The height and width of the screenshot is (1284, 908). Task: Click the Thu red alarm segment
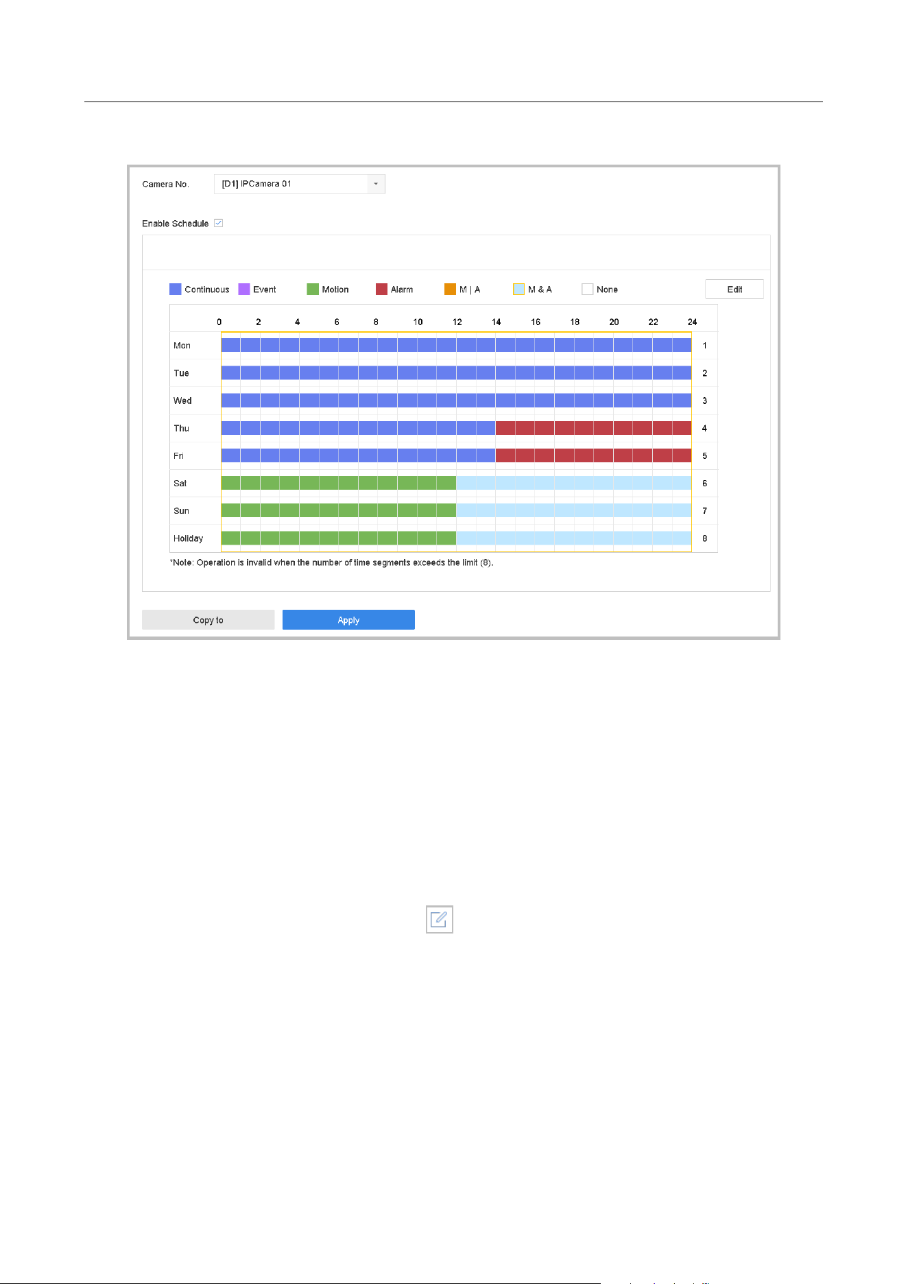[593, 428]
